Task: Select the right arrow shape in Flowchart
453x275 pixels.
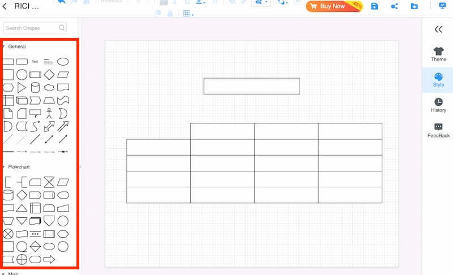Action: click(49, 259)
